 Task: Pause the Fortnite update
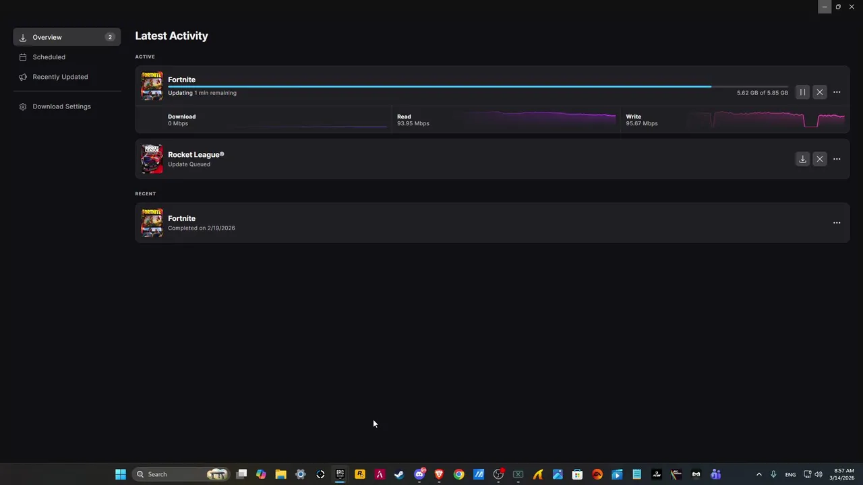pos(802,92)
